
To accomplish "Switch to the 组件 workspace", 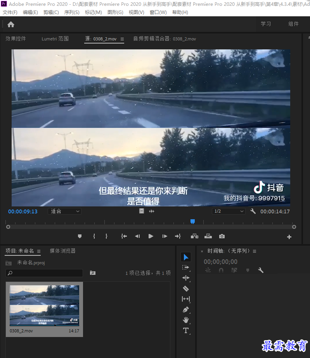I will click(x=293, y=24).
